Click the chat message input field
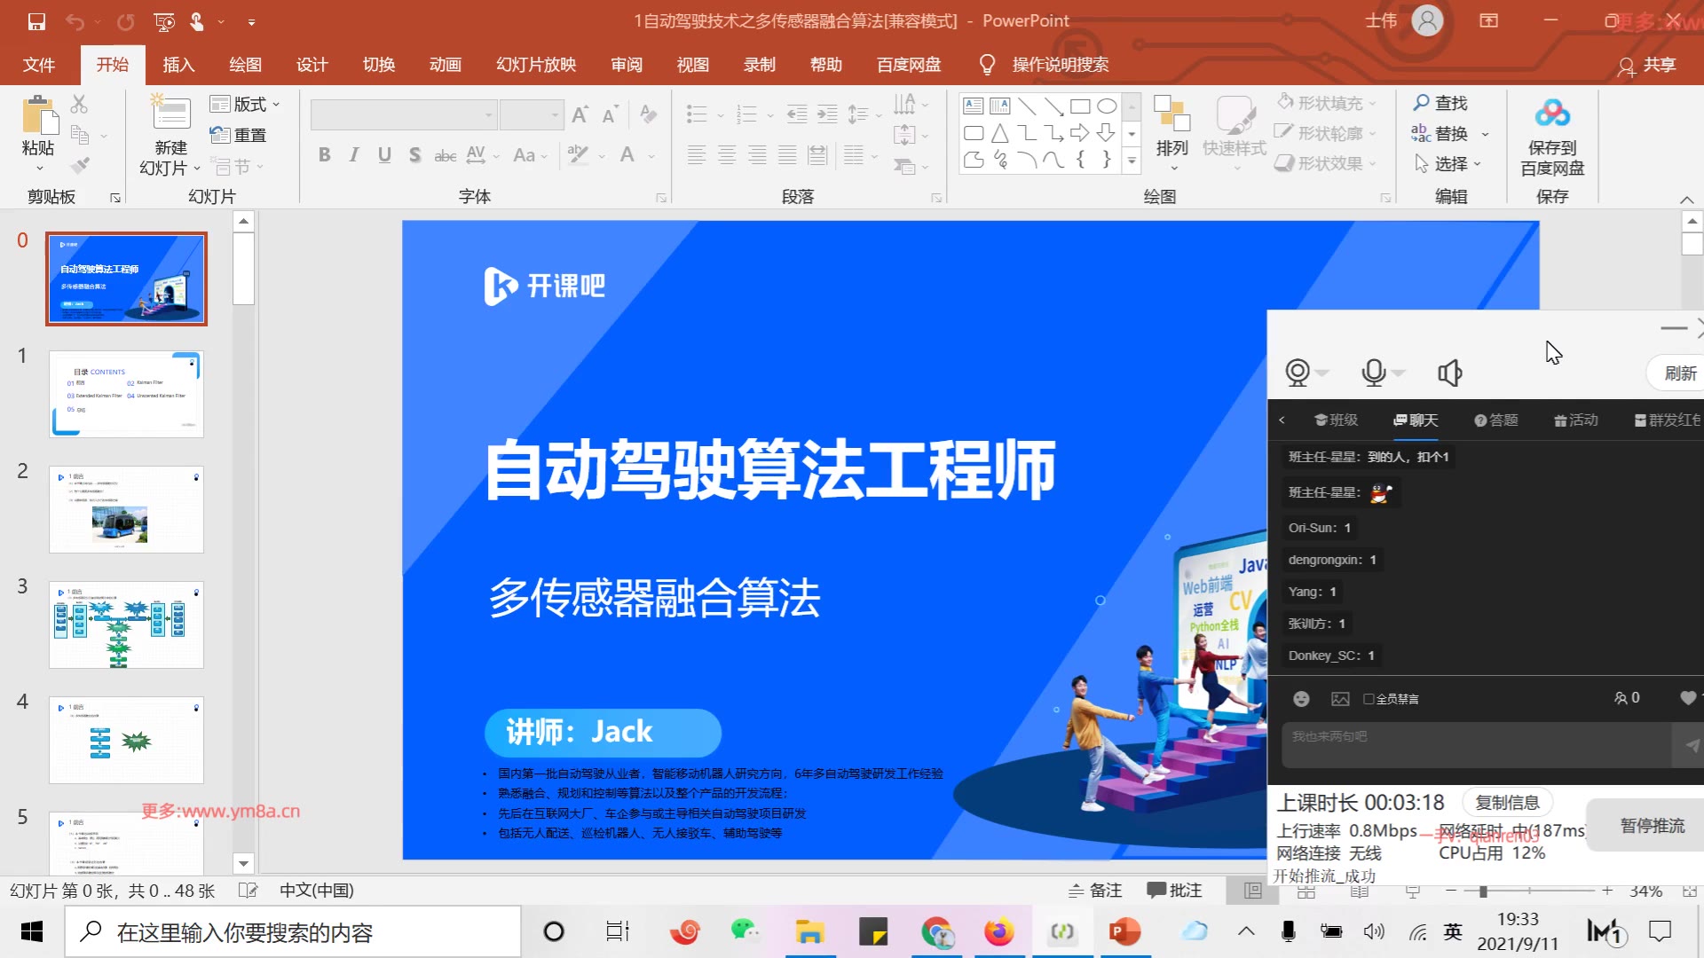 click(1476, 744)
